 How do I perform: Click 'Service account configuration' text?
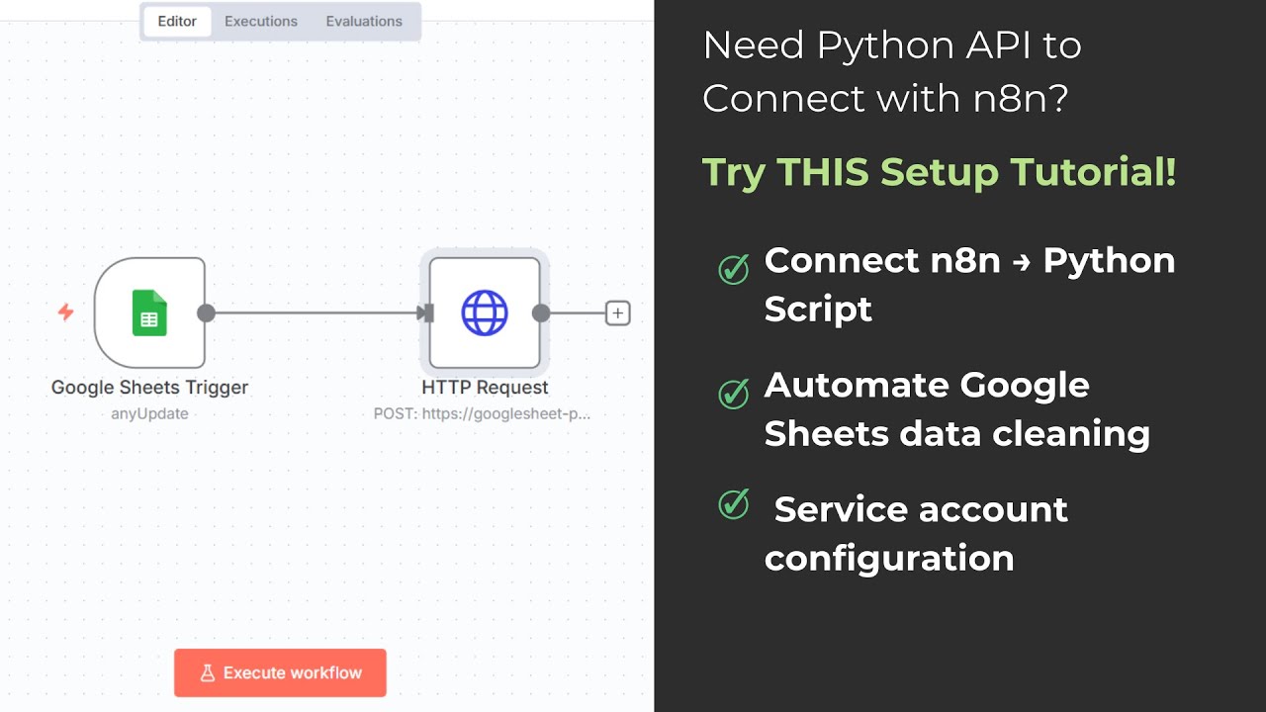[916, 534]
